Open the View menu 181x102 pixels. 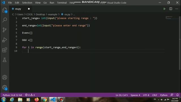[38, 3]
